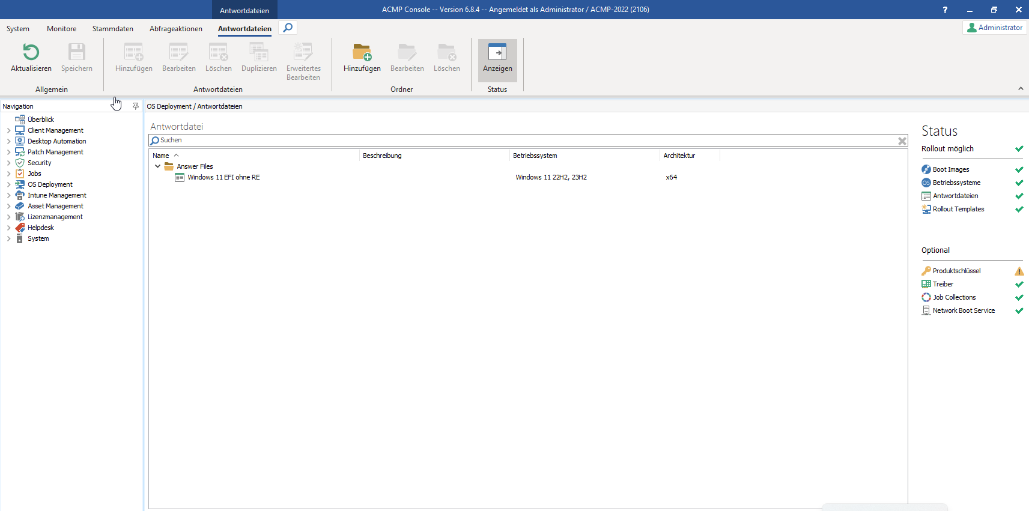Open the ribbon search magnifier icon
This screenshot has width=1029, height=511.
coord(288,28)
